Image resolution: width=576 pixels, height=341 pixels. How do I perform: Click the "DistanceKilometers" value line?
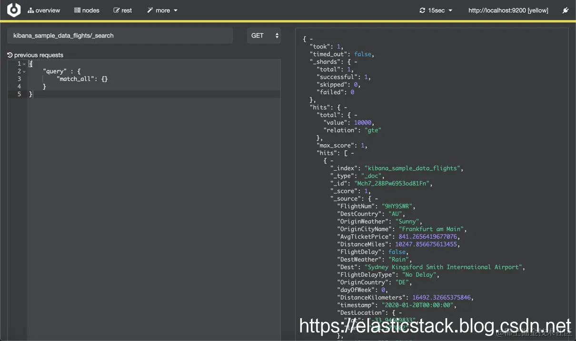pyautogui.click(x=405, y=298)
